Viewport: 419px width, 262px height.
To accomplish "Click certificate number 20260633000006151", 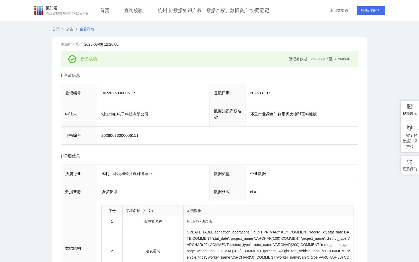I will [x=120, y=135].
